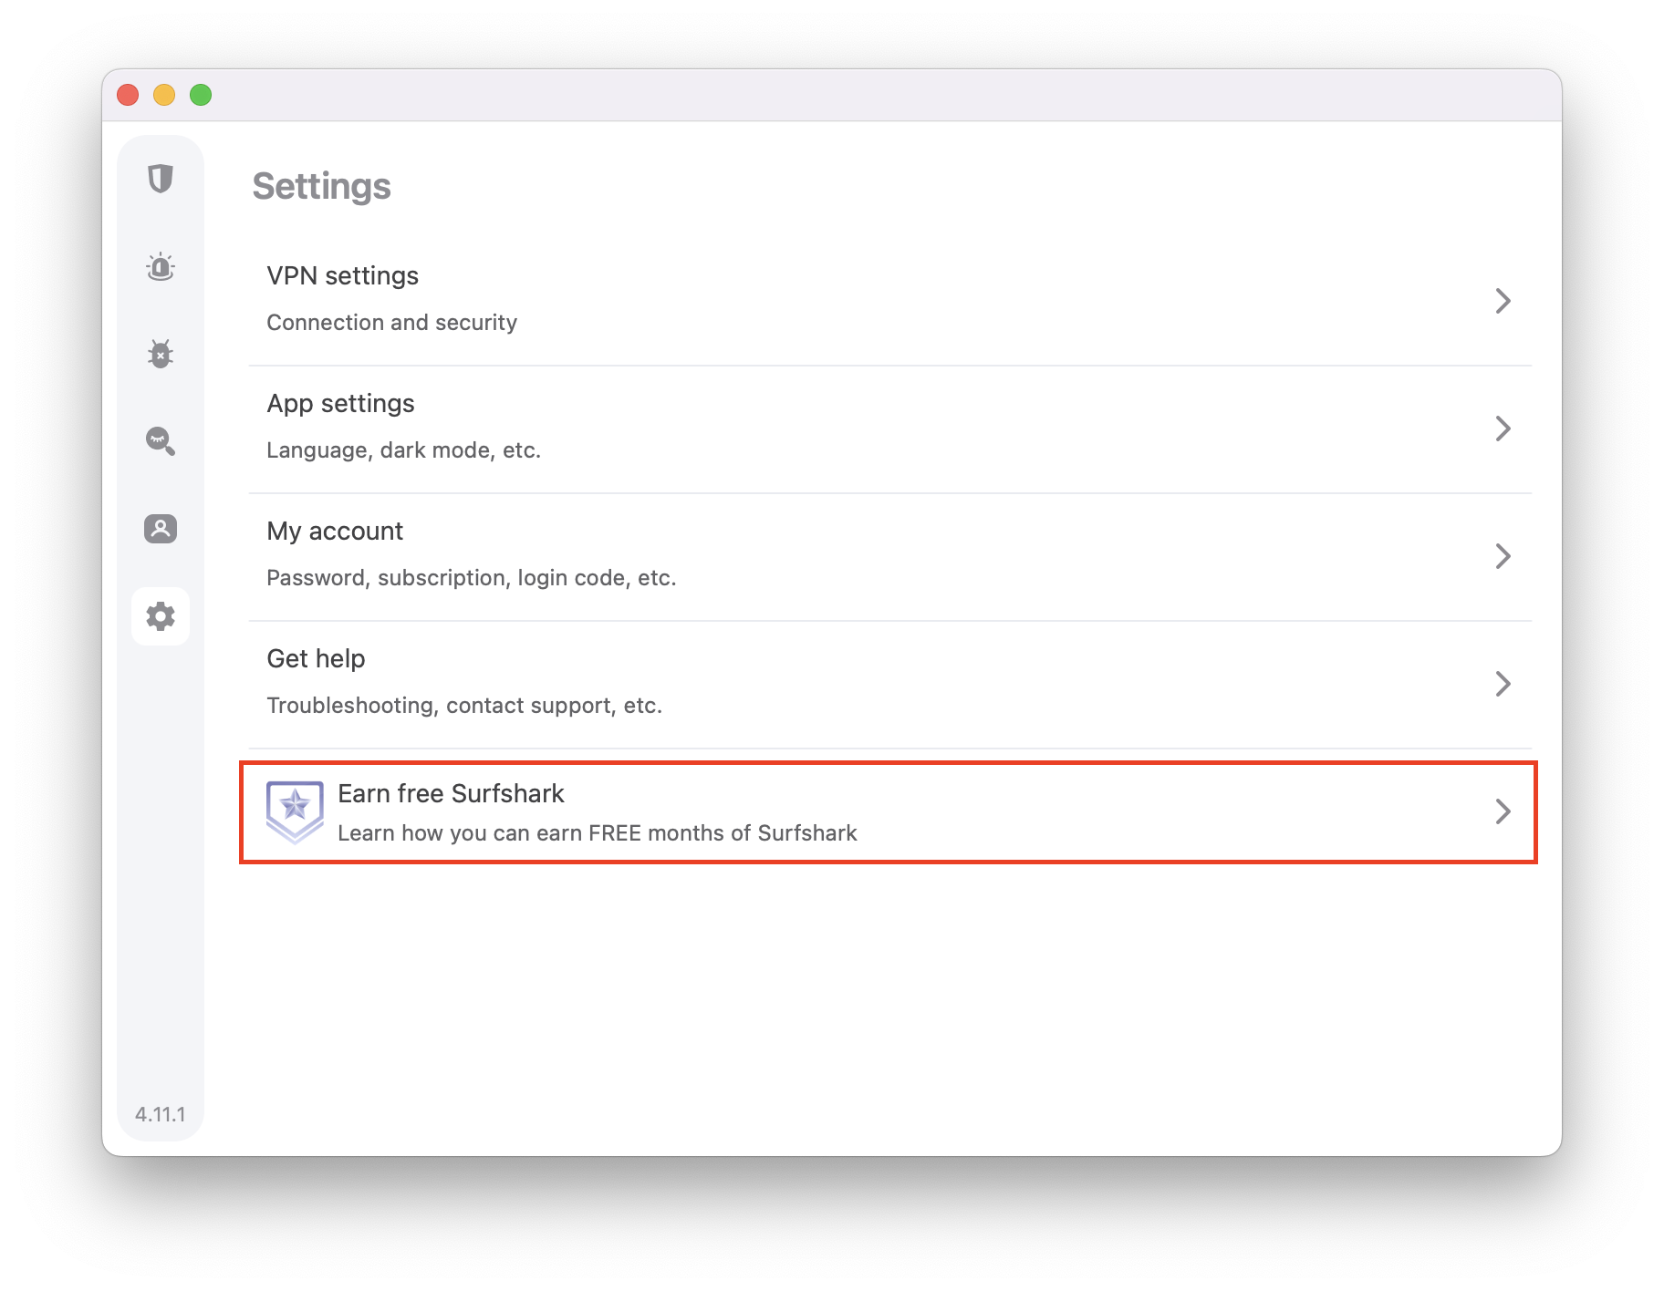Screen dimensions: 1664x1291
Task: Open the Earn free Surfshark entry
Action: point(889,812)
